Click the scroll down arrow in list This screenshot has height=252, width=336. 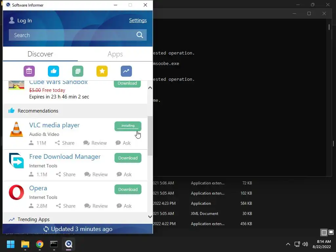(x=150, y=217)
